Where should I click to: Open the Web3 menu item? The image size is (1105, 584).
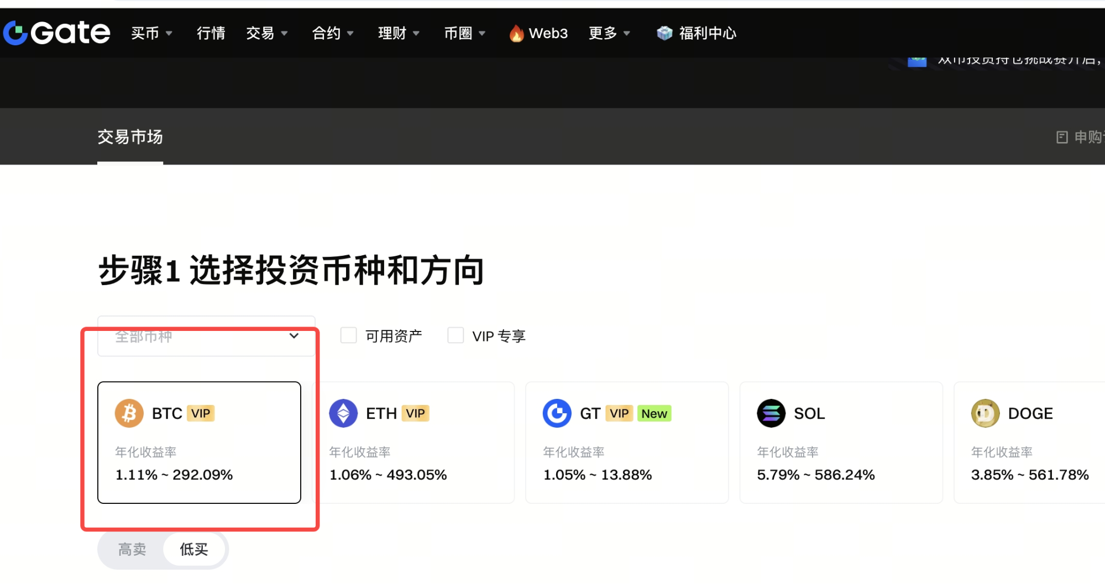point(538,33)
